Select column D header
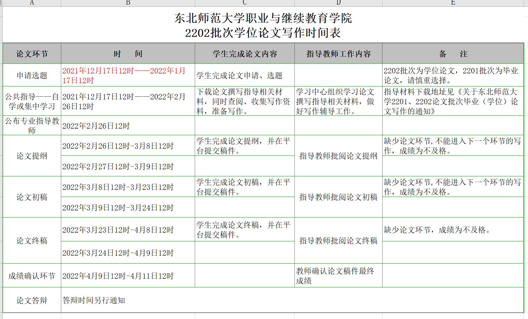528x319 pixels. [x=338, y=3]
